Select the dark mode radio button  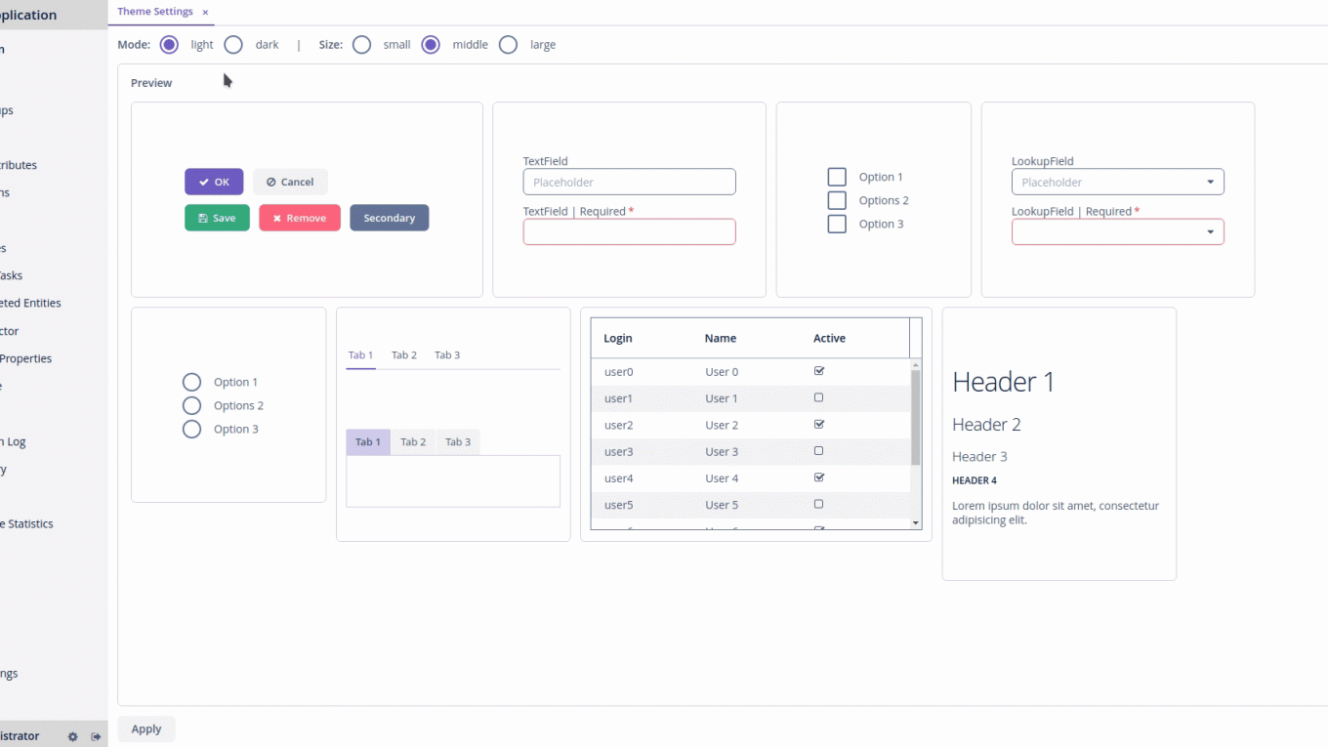233,45
